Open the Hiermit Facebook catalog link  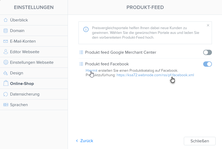(92, 70)
